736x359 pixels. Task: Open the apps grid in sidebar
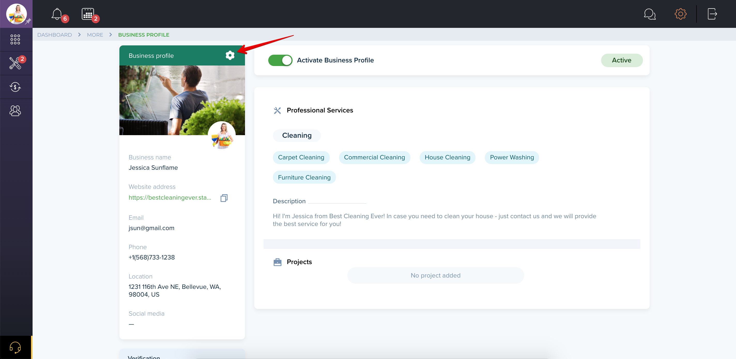[15, 39]
